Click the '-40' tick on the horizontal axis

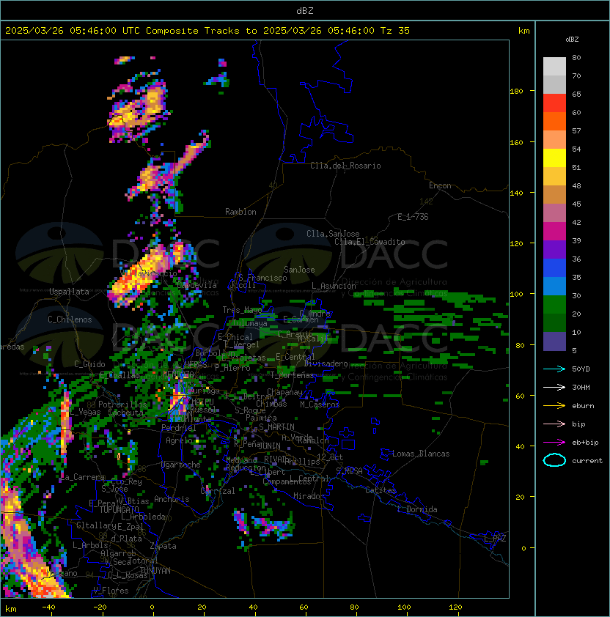point(48,607)
